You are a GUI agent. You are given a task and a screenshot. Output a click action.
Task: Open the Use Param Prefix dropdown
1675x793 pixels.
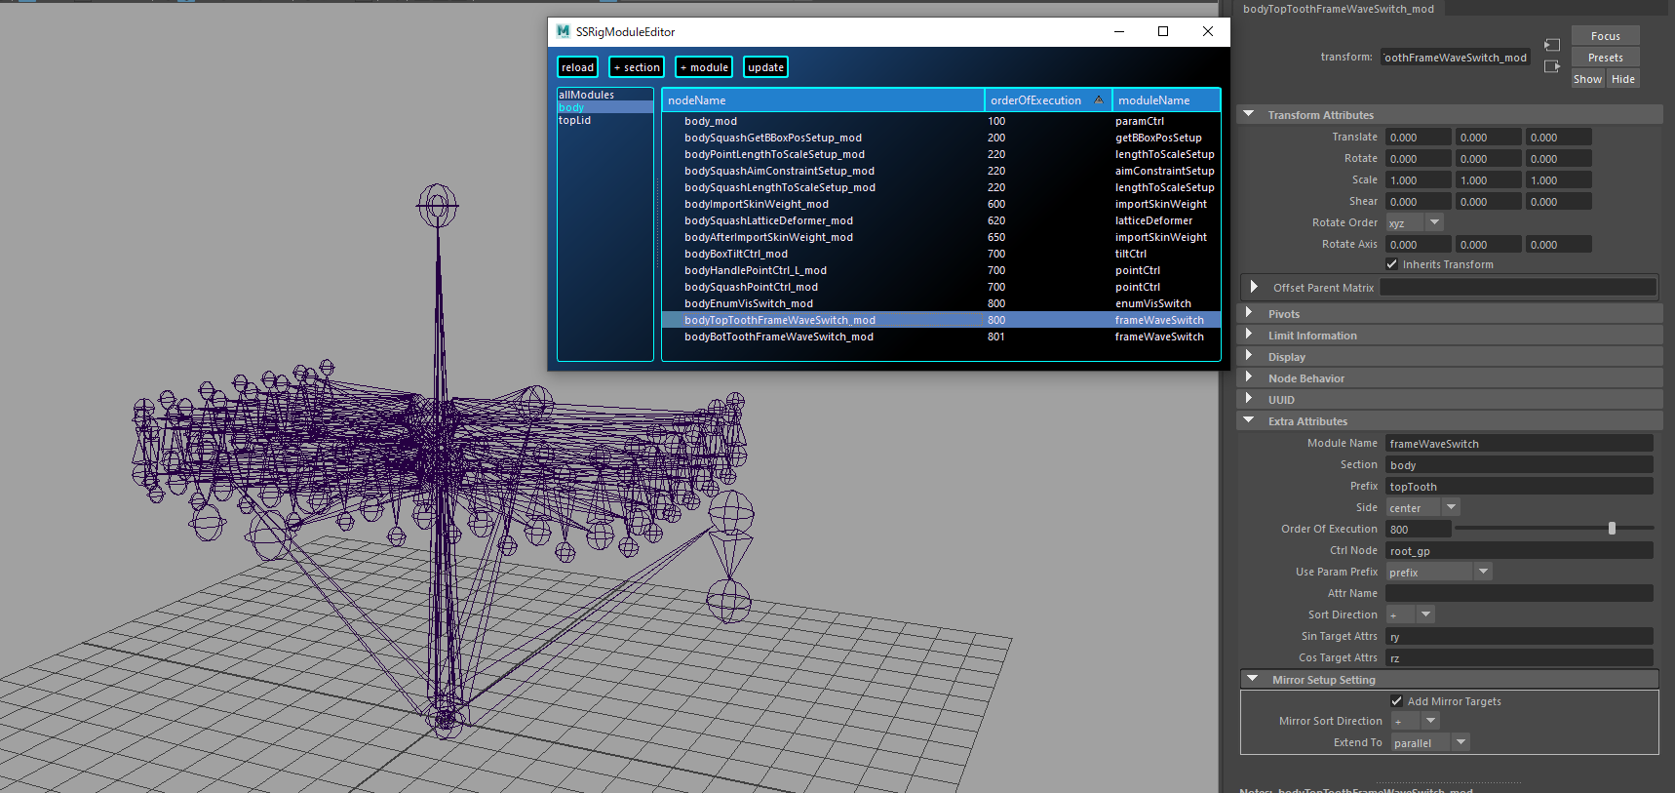[x=1439, y=572]
